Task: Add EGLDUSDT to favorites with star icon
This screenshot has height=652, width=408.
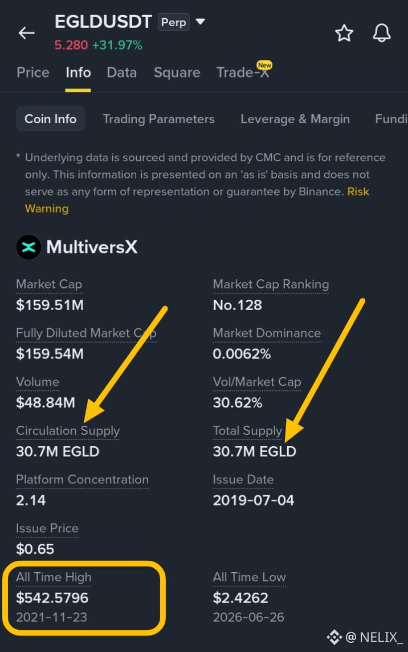Action: click(x=344, y=33)
